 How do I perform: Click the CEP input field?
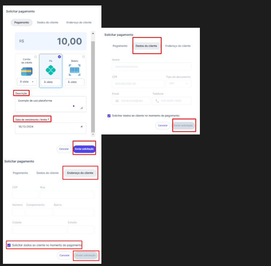(24, 194)
